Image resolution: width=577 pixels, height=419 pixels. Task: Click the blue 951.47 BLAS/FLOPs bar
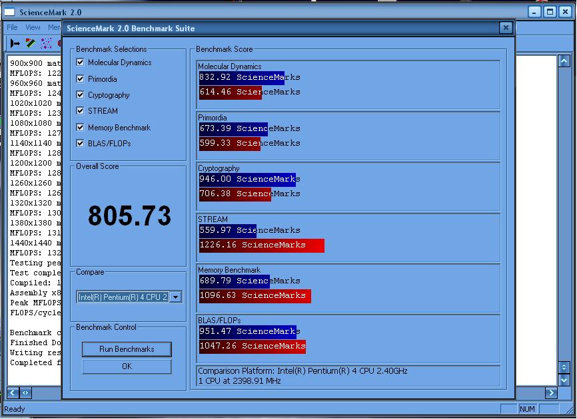(x=248, y=332)
